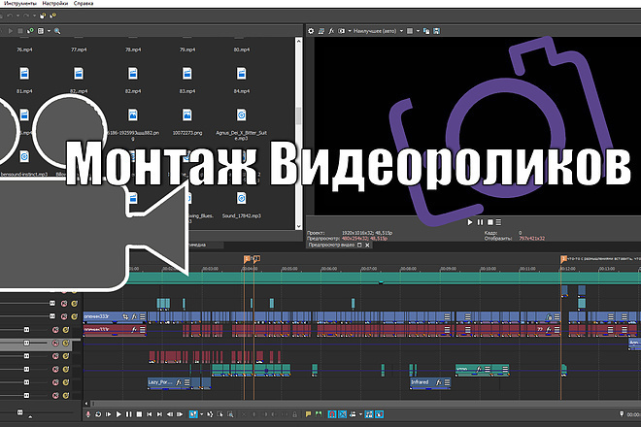
Task: Stop media preview in project media panel
Action: [20, 31]
